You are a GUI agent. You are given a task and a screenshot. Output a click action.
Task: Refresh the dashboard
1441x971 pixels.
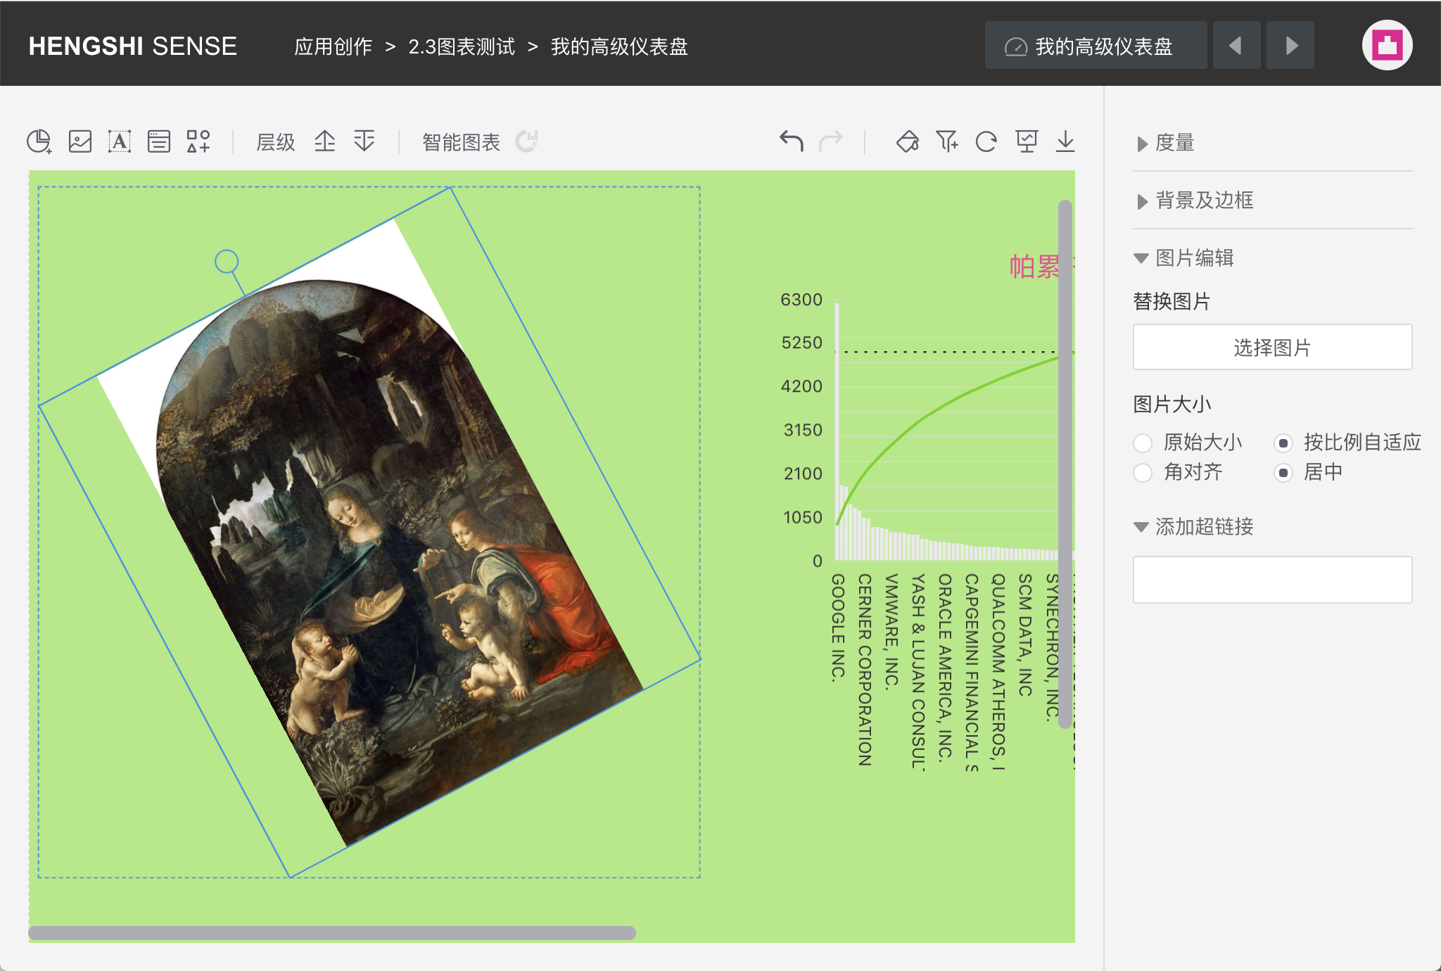[x=986, y=141]
